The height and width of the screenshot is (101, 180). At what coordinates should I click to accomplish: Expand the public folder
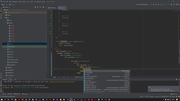point(5,15)
